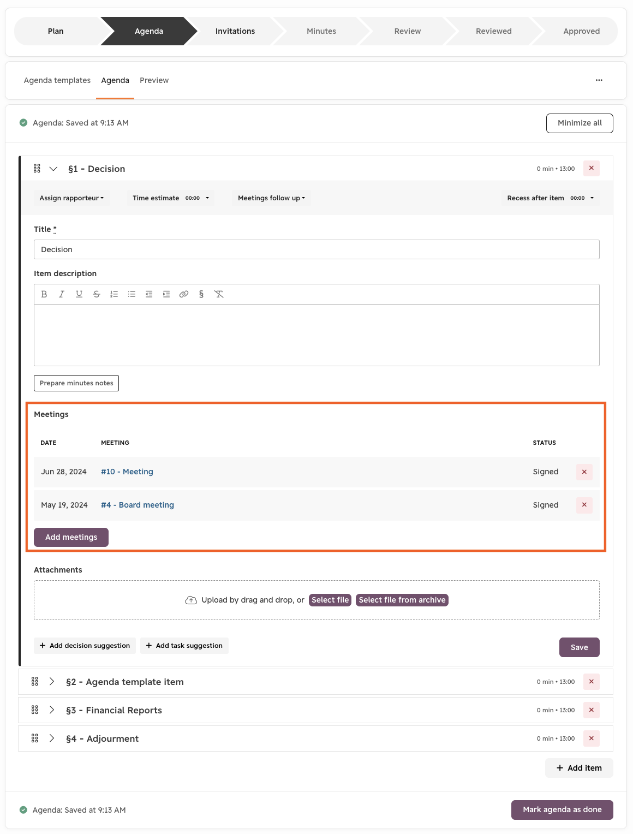Click Select file from archive button
Viewport: 633px width, 834px height.
402,600
